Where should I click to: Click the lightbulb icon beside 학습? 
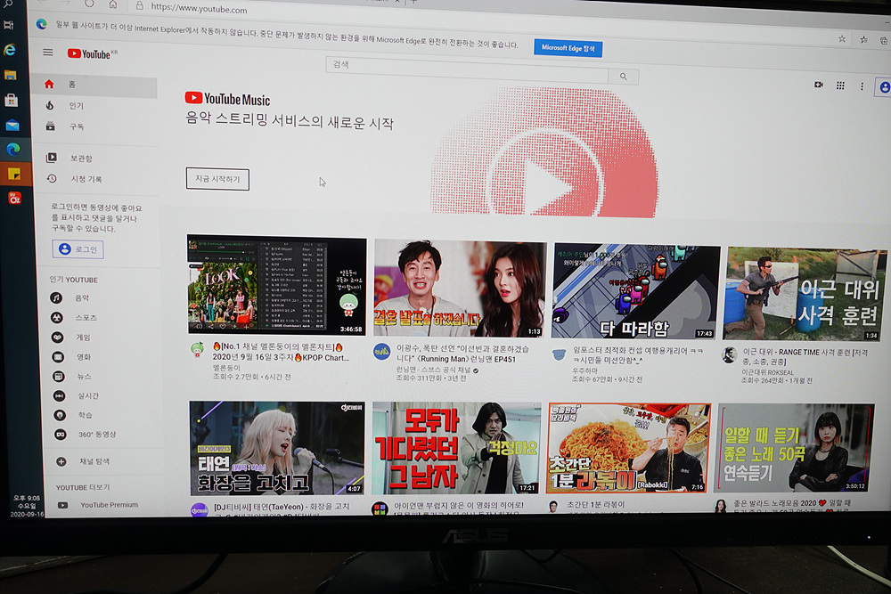60,415
